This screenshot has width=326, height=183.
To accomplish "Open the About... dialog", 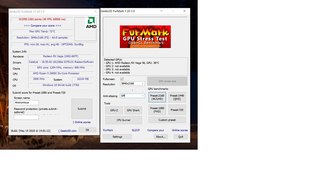I will (x=161, y=137).
